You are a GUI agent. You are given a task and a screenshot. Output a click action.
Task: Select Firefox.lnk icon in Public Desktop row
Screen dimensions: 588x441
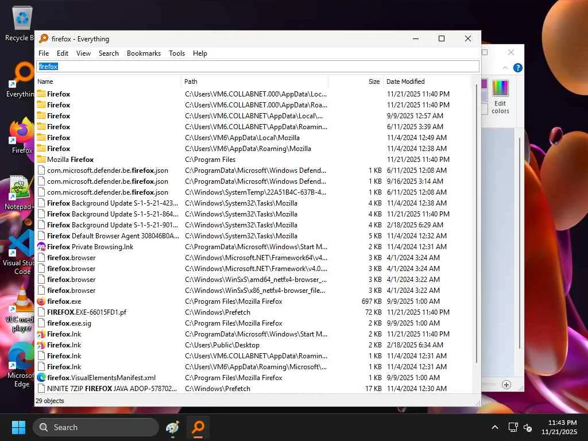pos(41,345)
